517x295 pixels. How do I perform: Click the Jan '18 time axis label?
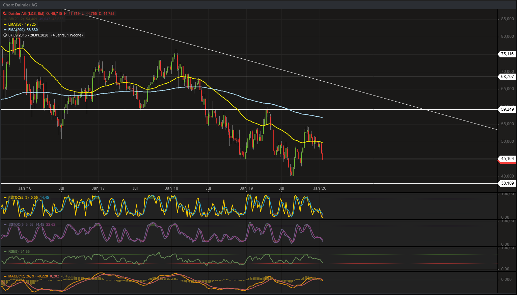point(172,188)
